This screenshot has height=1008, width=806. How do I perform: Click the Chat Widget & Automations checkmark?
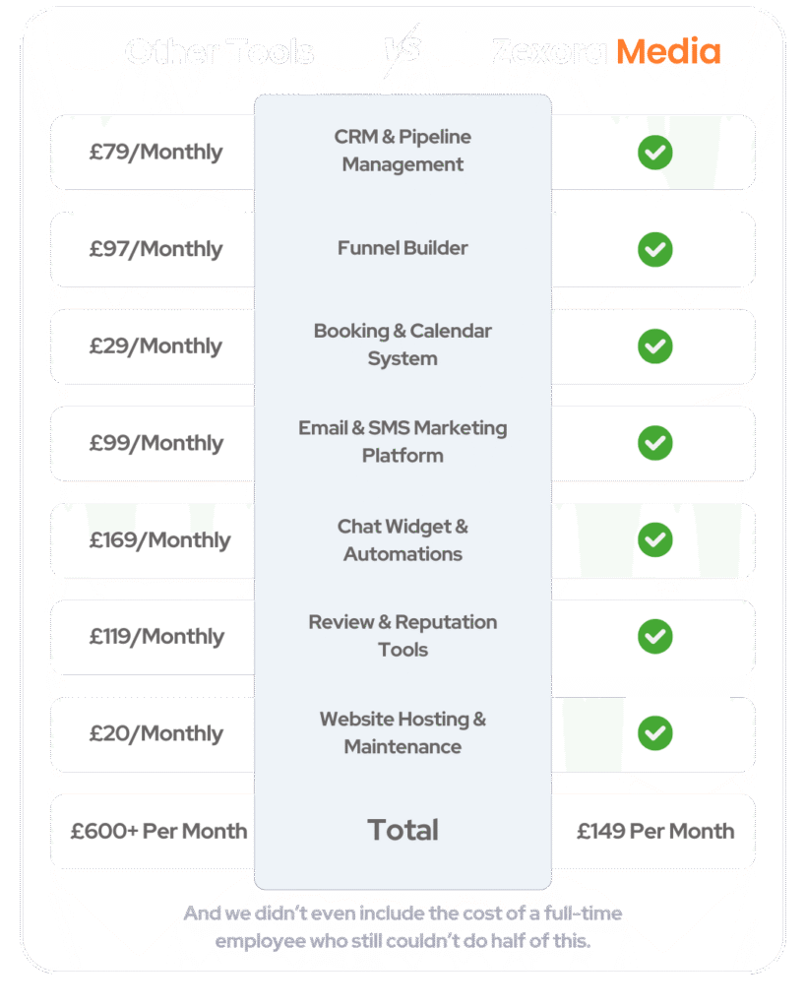[x=654, y=539]
